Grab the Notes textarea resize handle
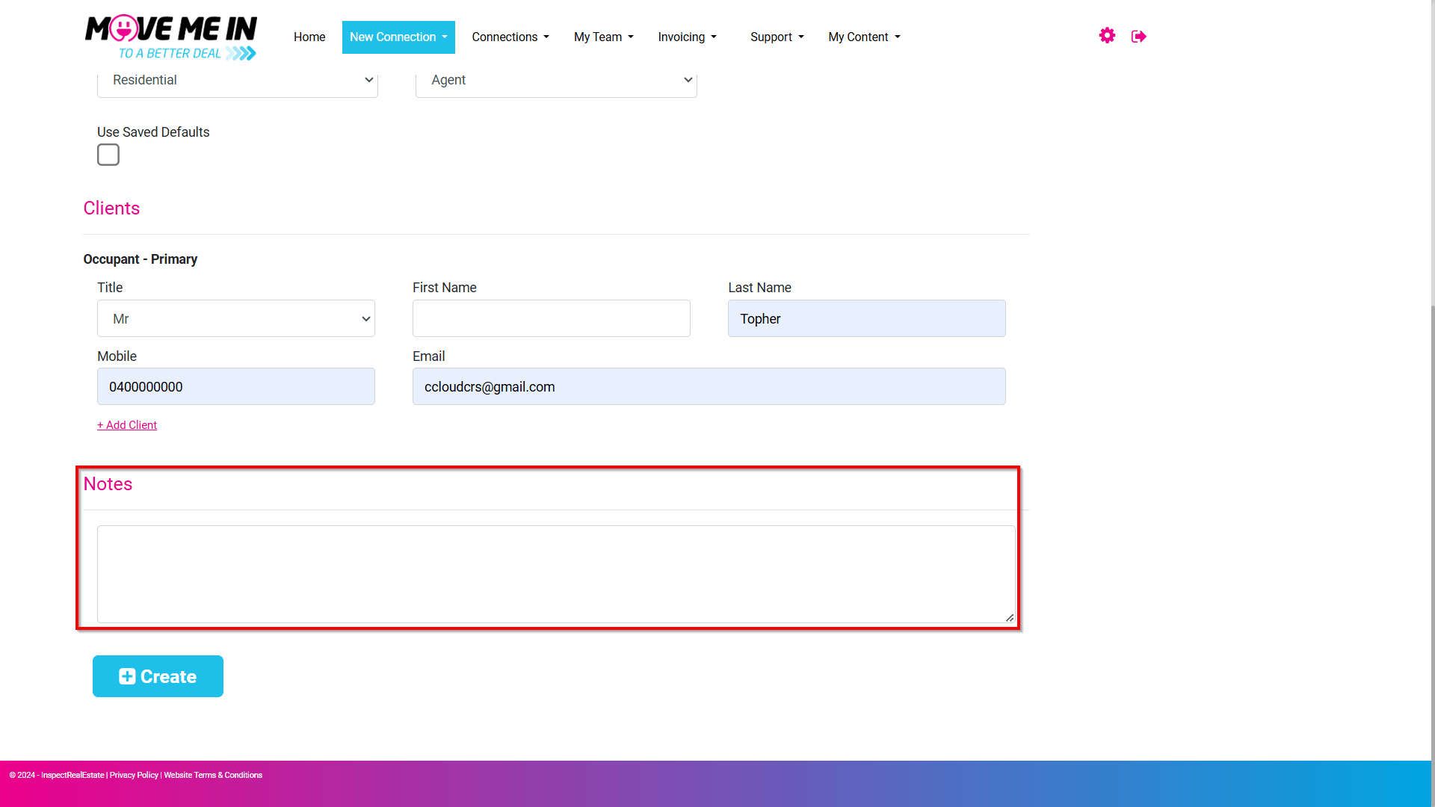 tap(1010, 617)
